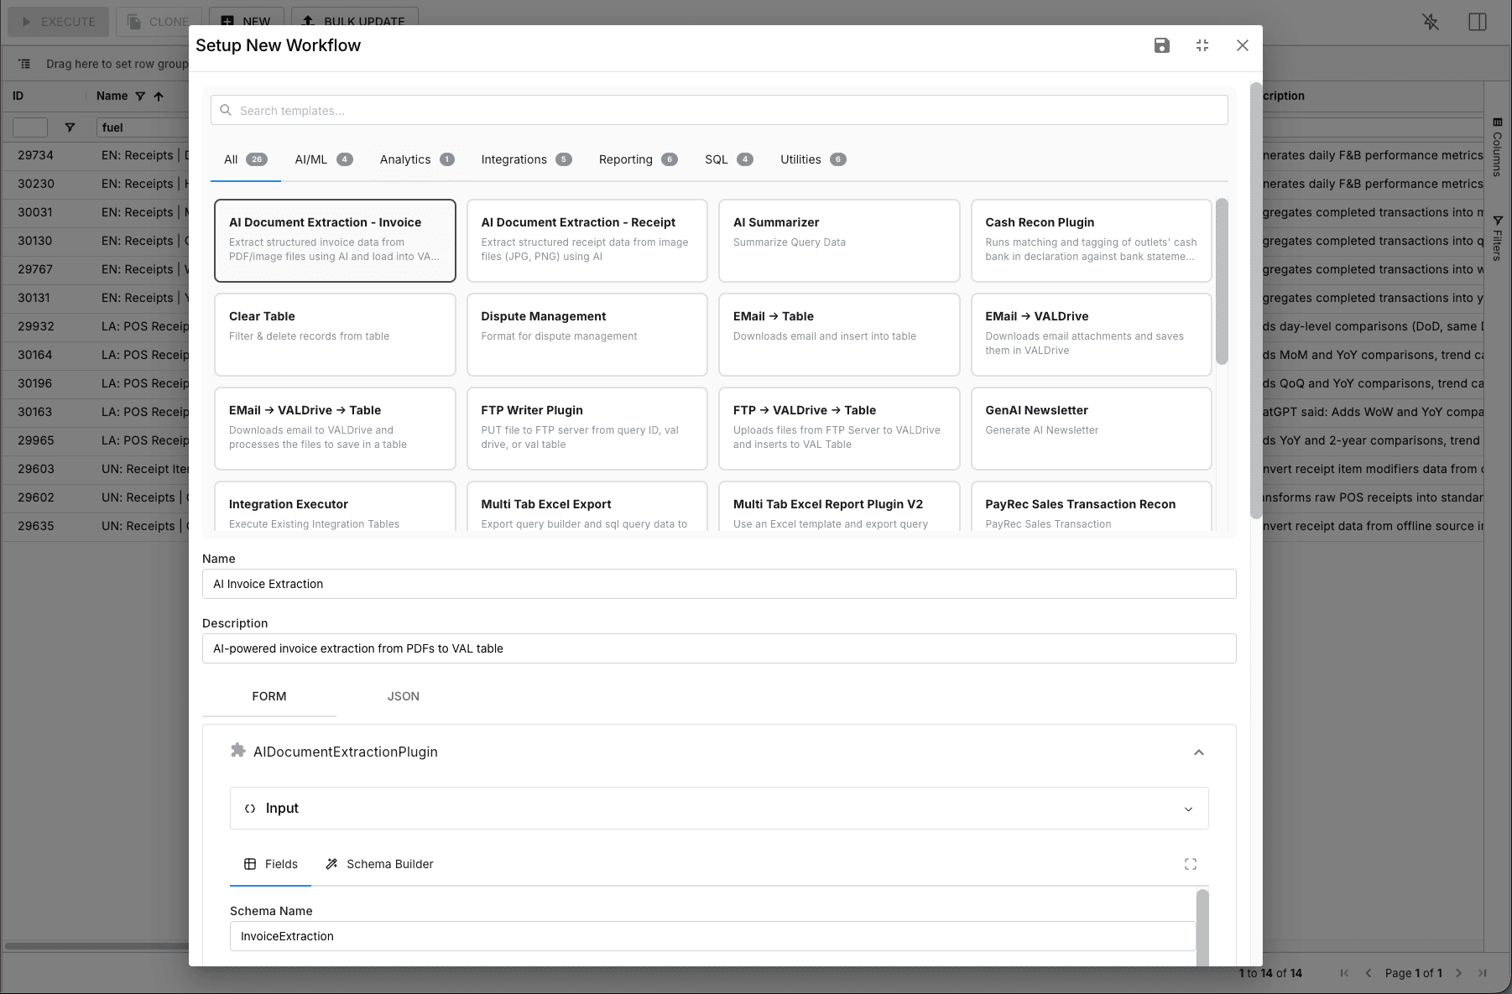Click the Name column sort arrow
The image size is (1512, 994).
[159, 96]
